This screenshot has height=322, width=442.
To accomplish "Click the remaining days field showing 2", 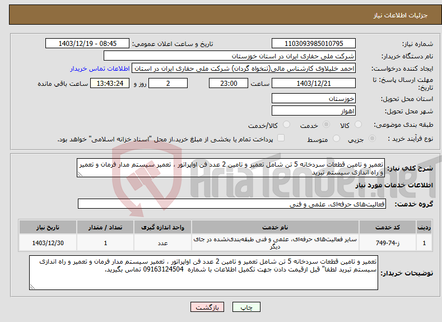I will [168, 83].
